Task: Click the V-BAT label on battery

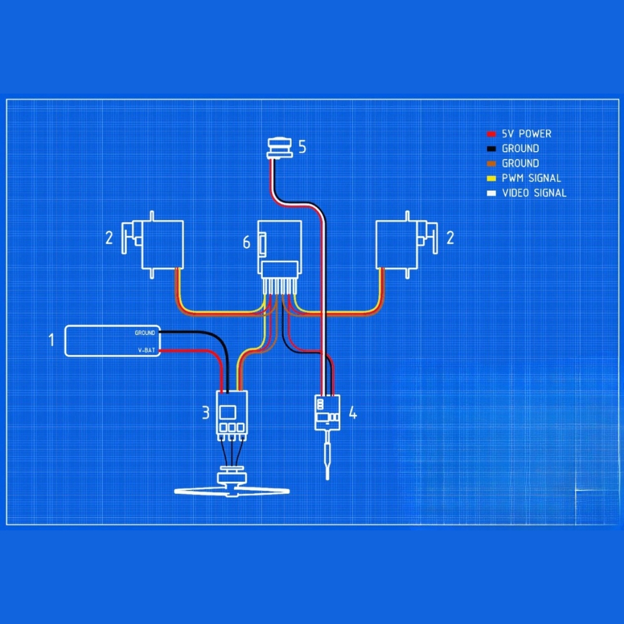Action: [147, 350]
